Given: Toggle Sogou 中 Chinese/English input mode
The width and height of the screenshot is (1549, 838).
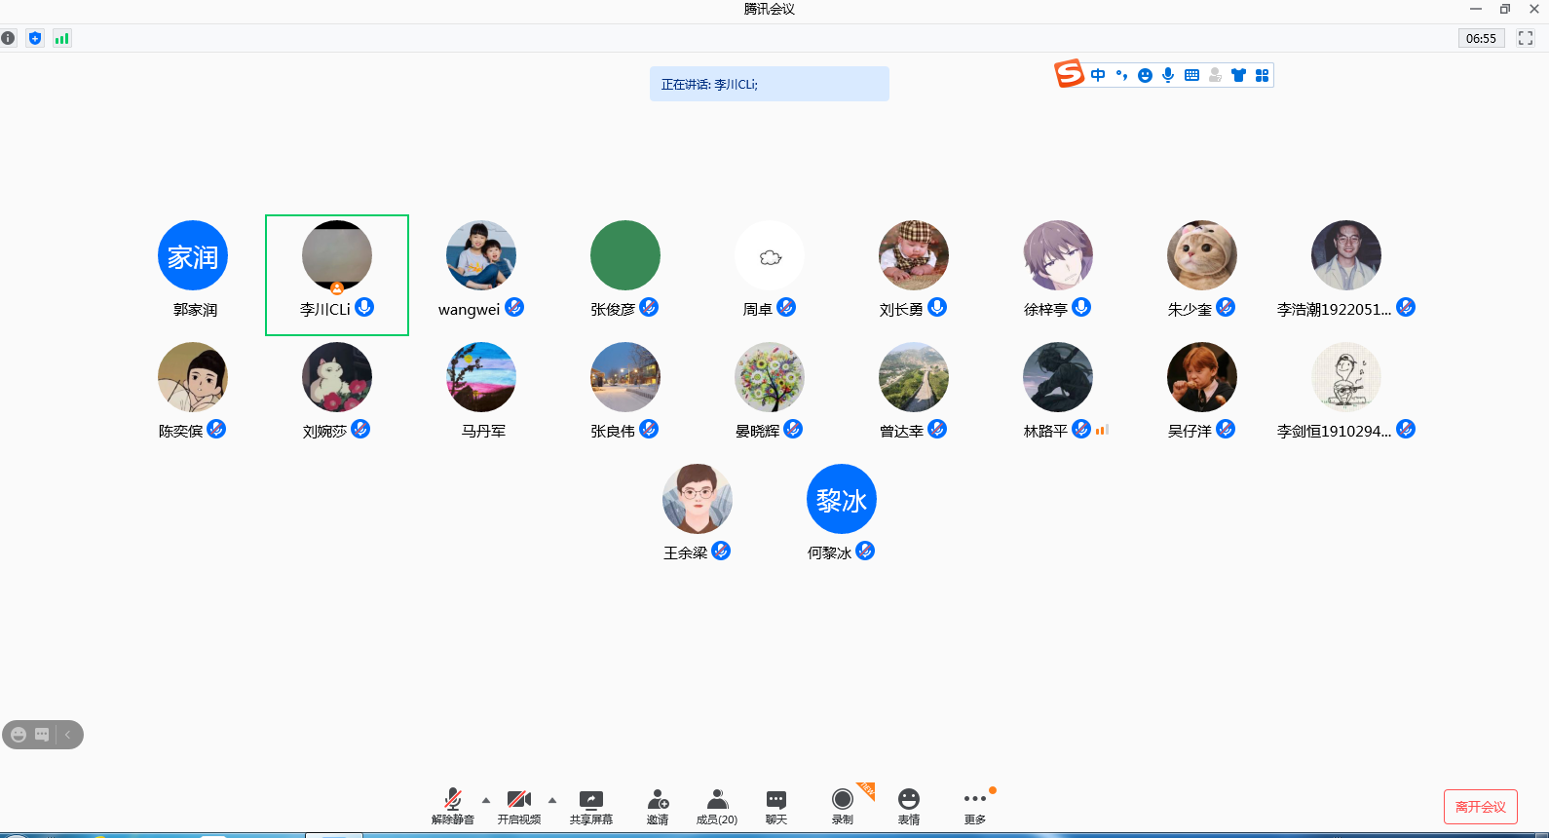Looking at the screenshot, I should tap(1098, 75).
